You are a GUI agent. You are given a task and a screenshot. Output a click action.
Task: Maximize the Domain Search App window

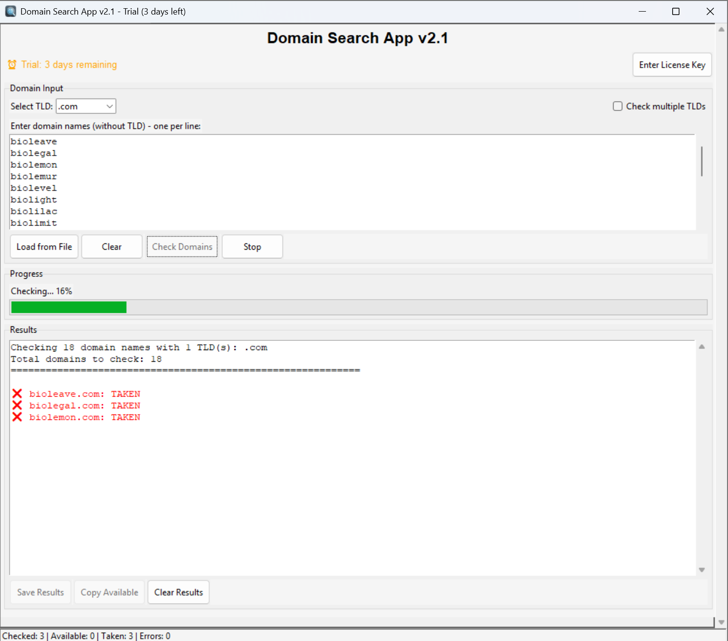[x=676, y=11]
